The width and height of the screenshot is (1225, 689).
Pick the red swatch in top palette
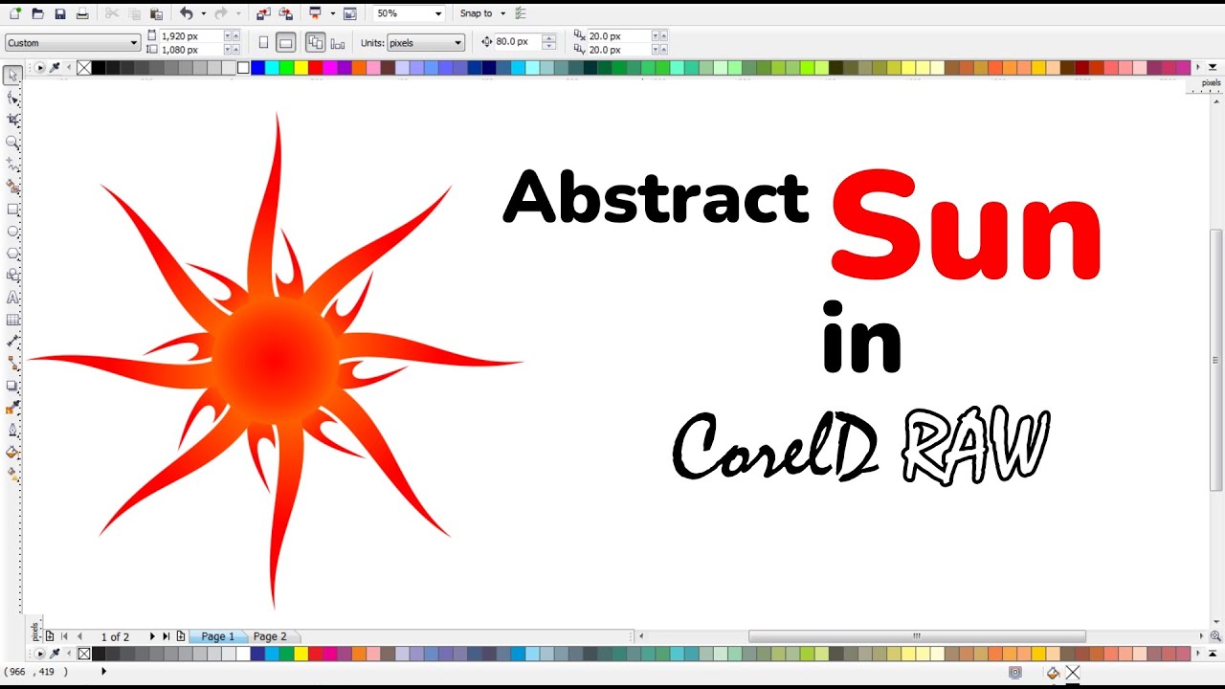(x=315, y=68)
